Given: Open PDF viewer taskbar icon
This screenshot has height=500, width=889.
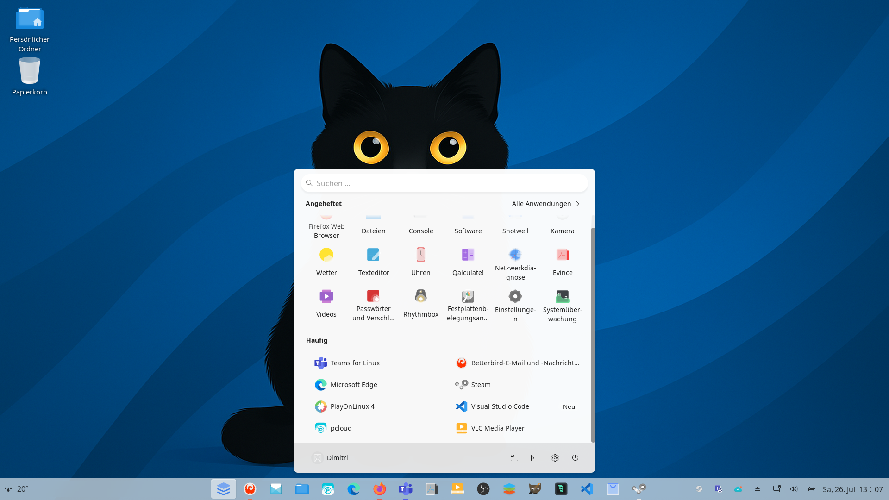Looking at the screenshot, I should [432, 489].
